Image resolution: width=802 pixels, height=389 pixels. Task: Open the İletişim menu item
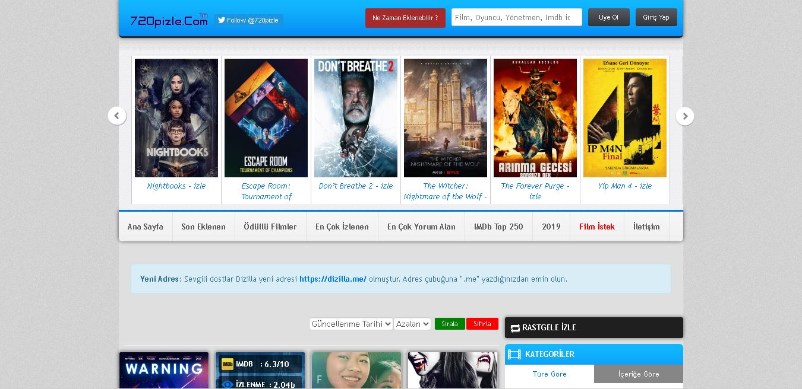point(646,227)
